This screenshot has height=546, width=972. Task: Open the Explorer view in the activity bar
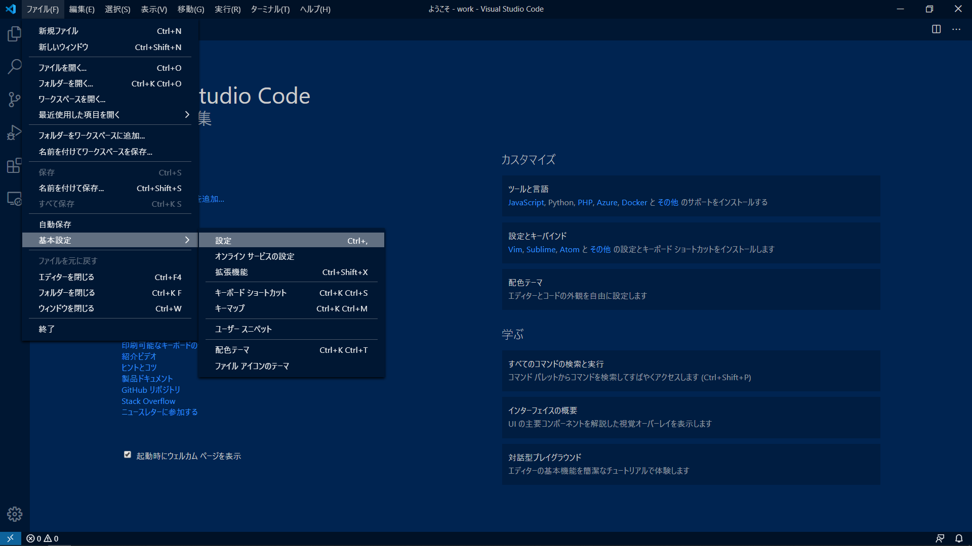14,33
